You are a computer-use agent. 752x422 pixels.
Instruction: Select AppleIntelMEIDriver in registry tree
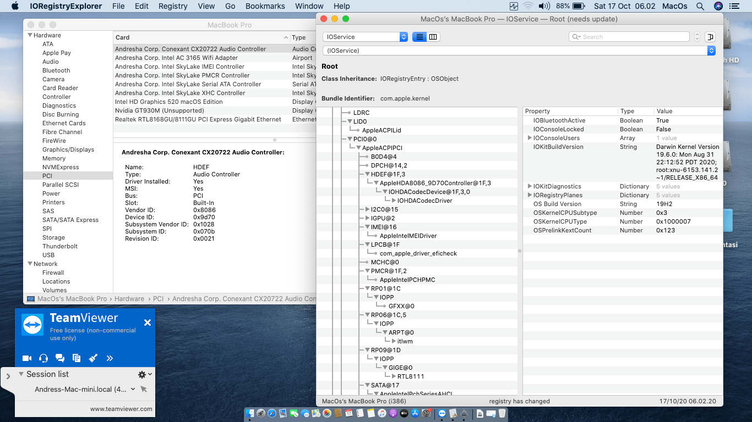pyautogui.click(x=408, y=236)
